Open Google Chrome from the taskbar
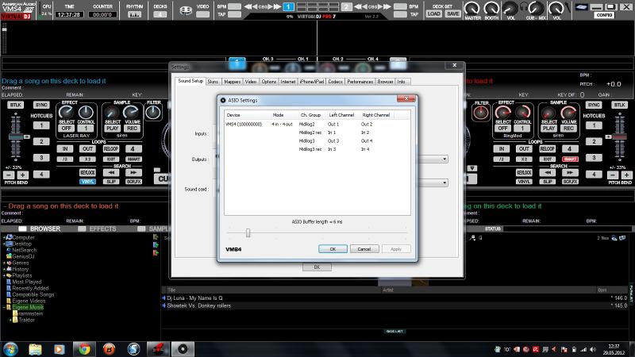This screenshot has width=635, height=357. (84, 348)
